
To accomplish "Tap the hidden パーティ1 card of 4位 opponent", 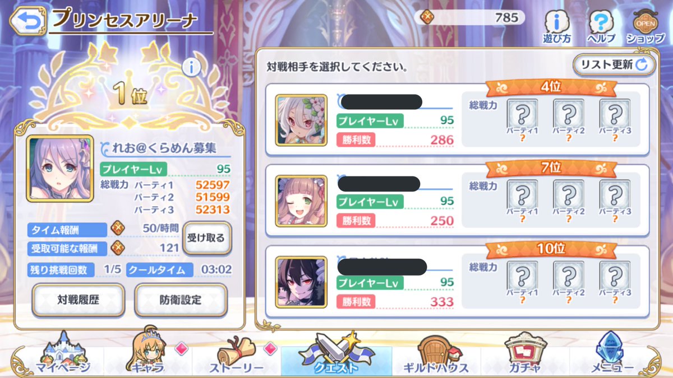I will [523, 120].
